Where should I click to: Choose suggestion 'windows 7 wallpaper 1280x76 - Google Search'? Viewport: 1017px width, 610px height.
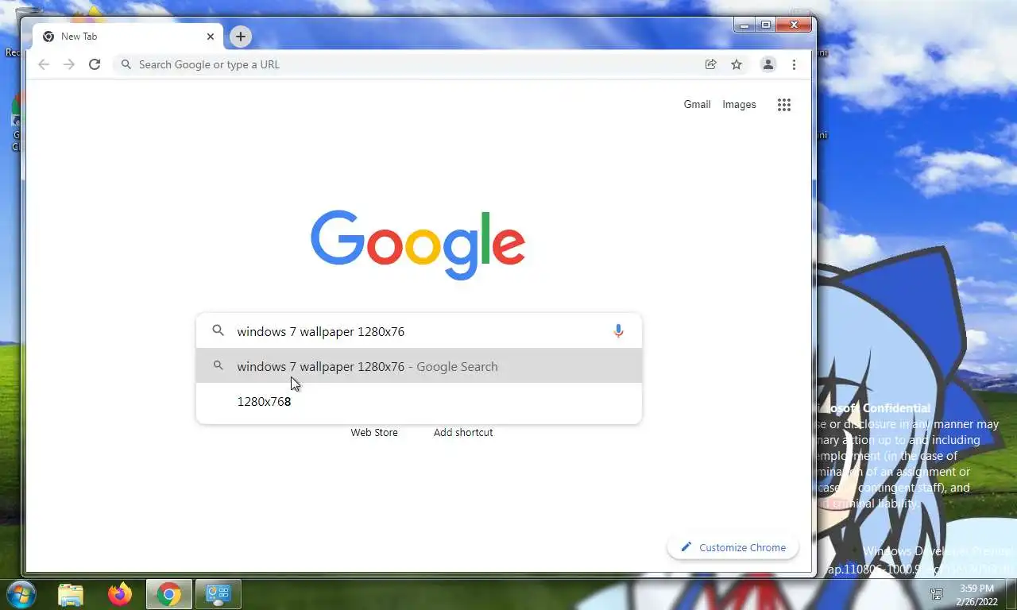pyautogui.click(x=419, y=366)
